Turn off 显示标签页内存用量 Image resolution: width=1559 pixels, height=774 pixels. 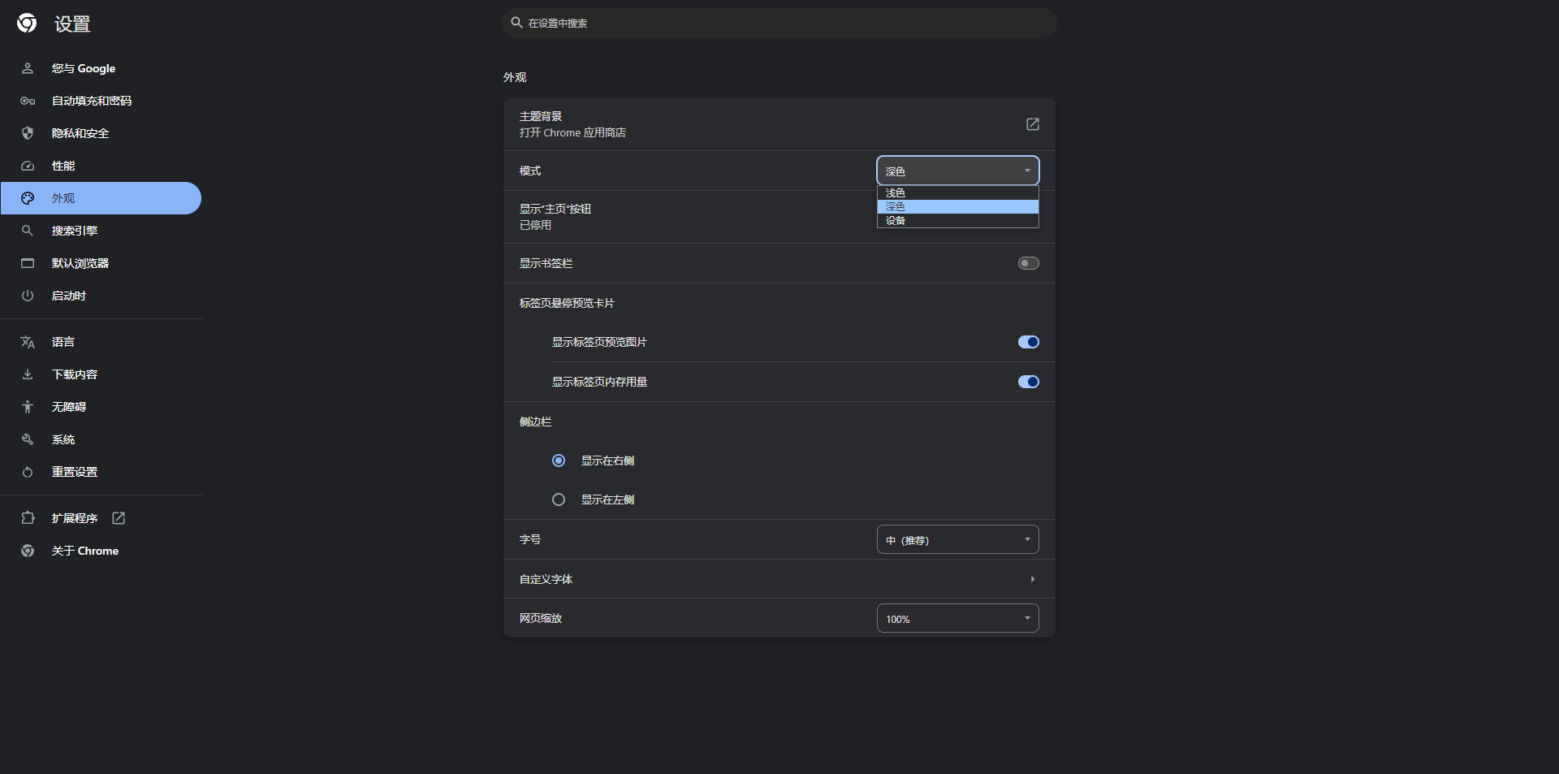point(1028,382)
